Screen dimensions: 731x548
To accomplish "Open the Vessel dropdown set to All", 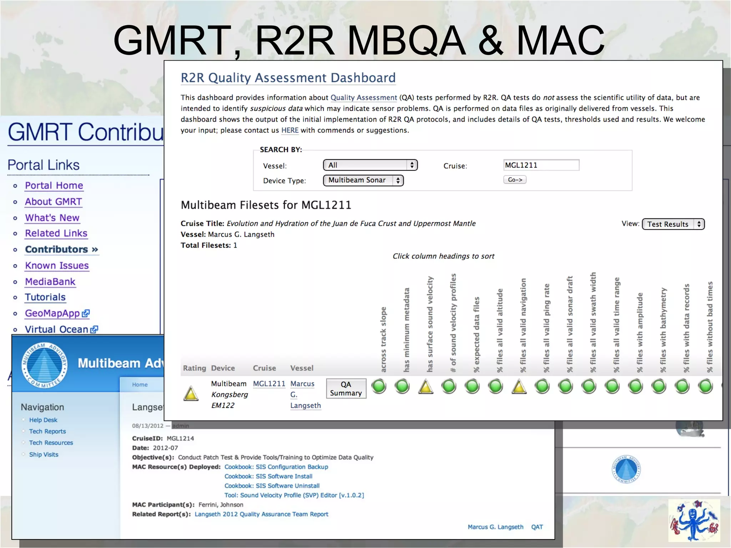I will 370,165.
